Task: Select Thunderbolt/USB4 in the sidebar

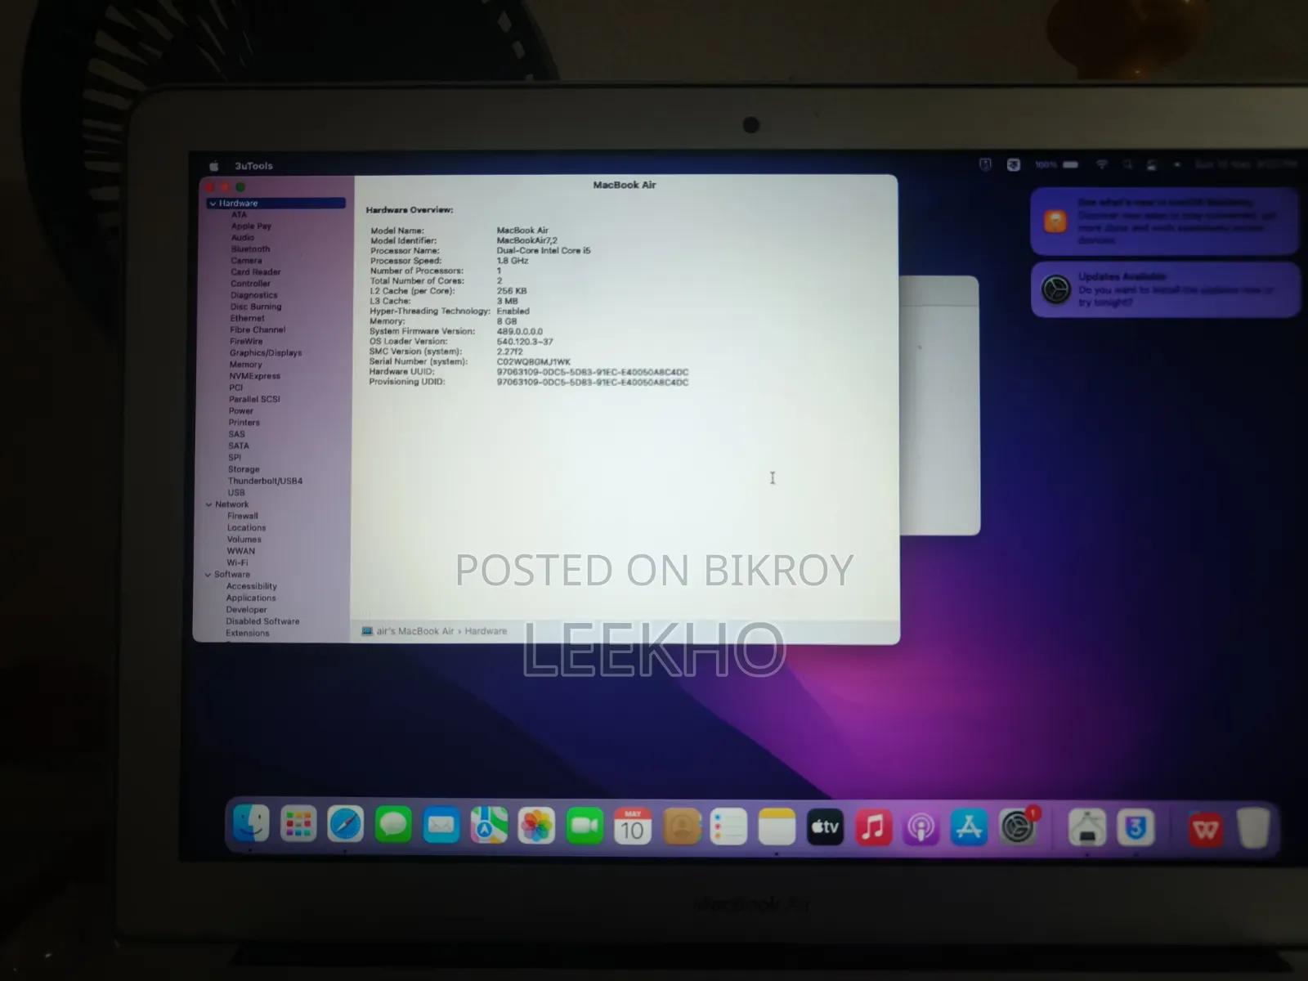Action: click(265, 482)
